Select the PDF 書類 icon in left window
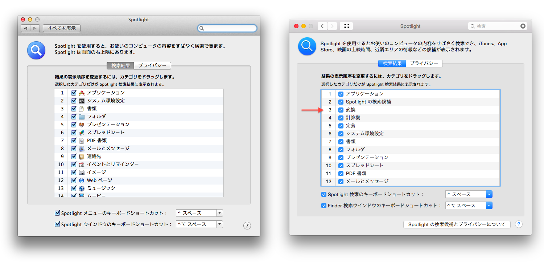 [x=82, y=141]
